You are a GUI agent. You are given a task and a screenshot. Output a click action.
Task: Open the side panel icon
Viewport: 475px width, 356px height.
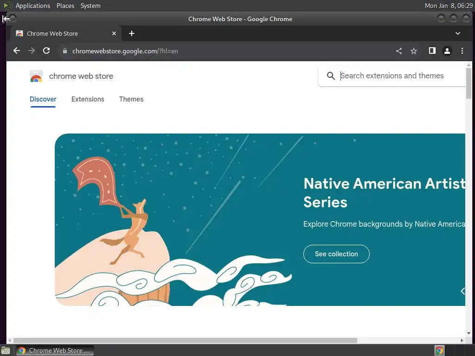(x=432, y=51)
